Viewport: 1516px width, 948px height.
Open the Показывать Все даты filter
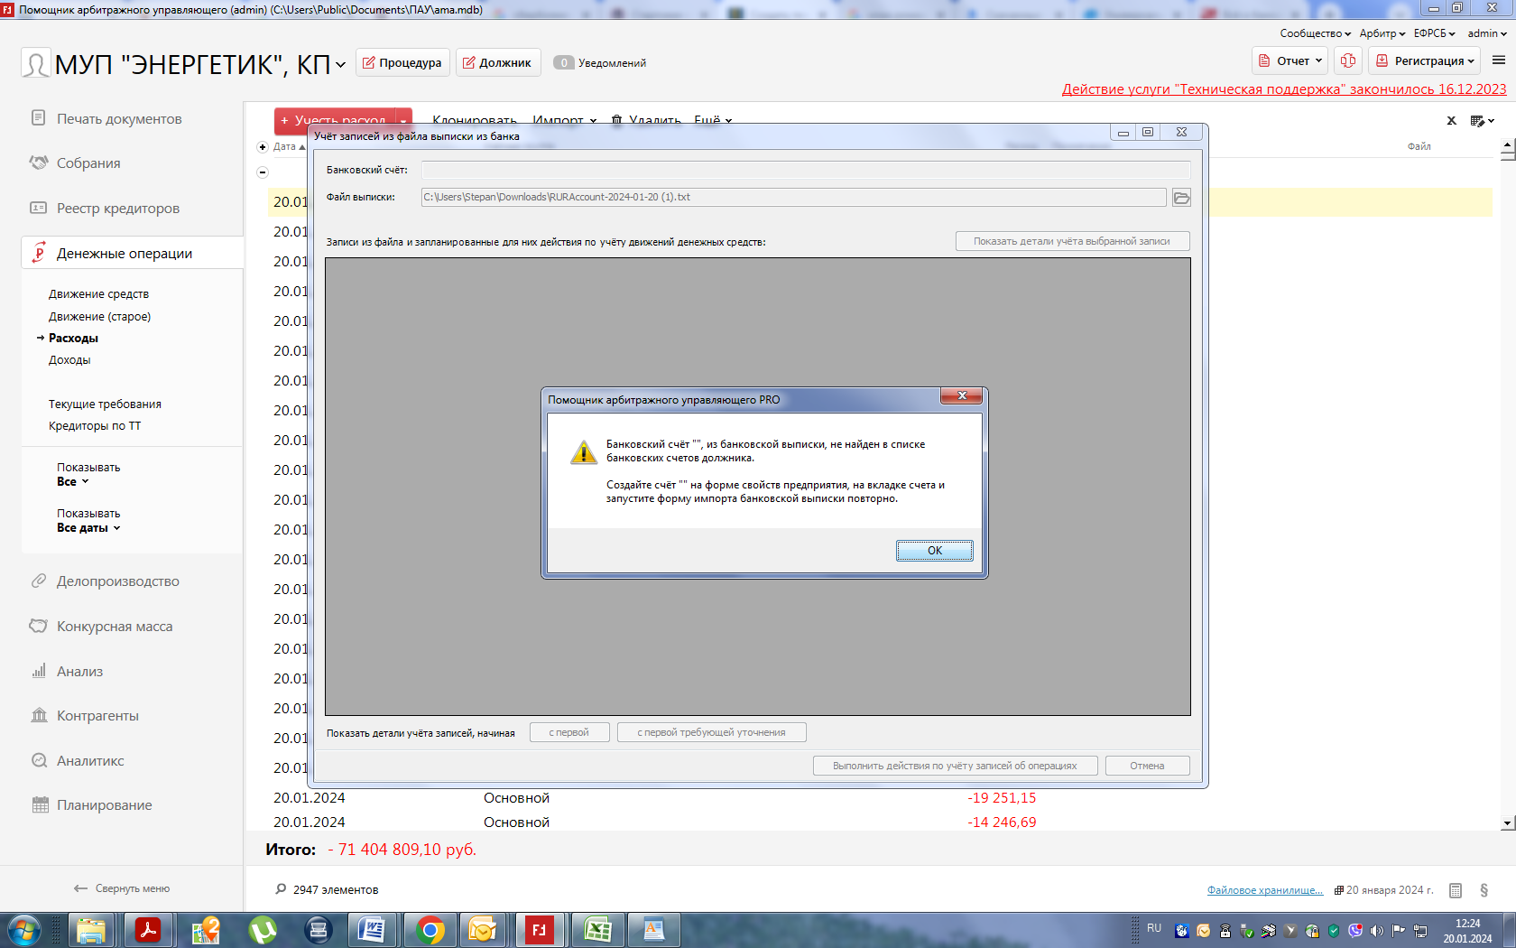tap(88, 528)
